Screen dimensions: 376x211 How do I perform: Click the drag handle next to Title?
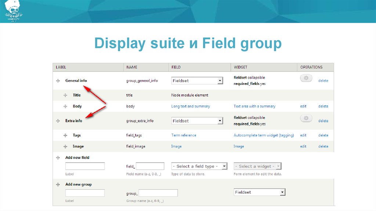click(x=65, y=95)
